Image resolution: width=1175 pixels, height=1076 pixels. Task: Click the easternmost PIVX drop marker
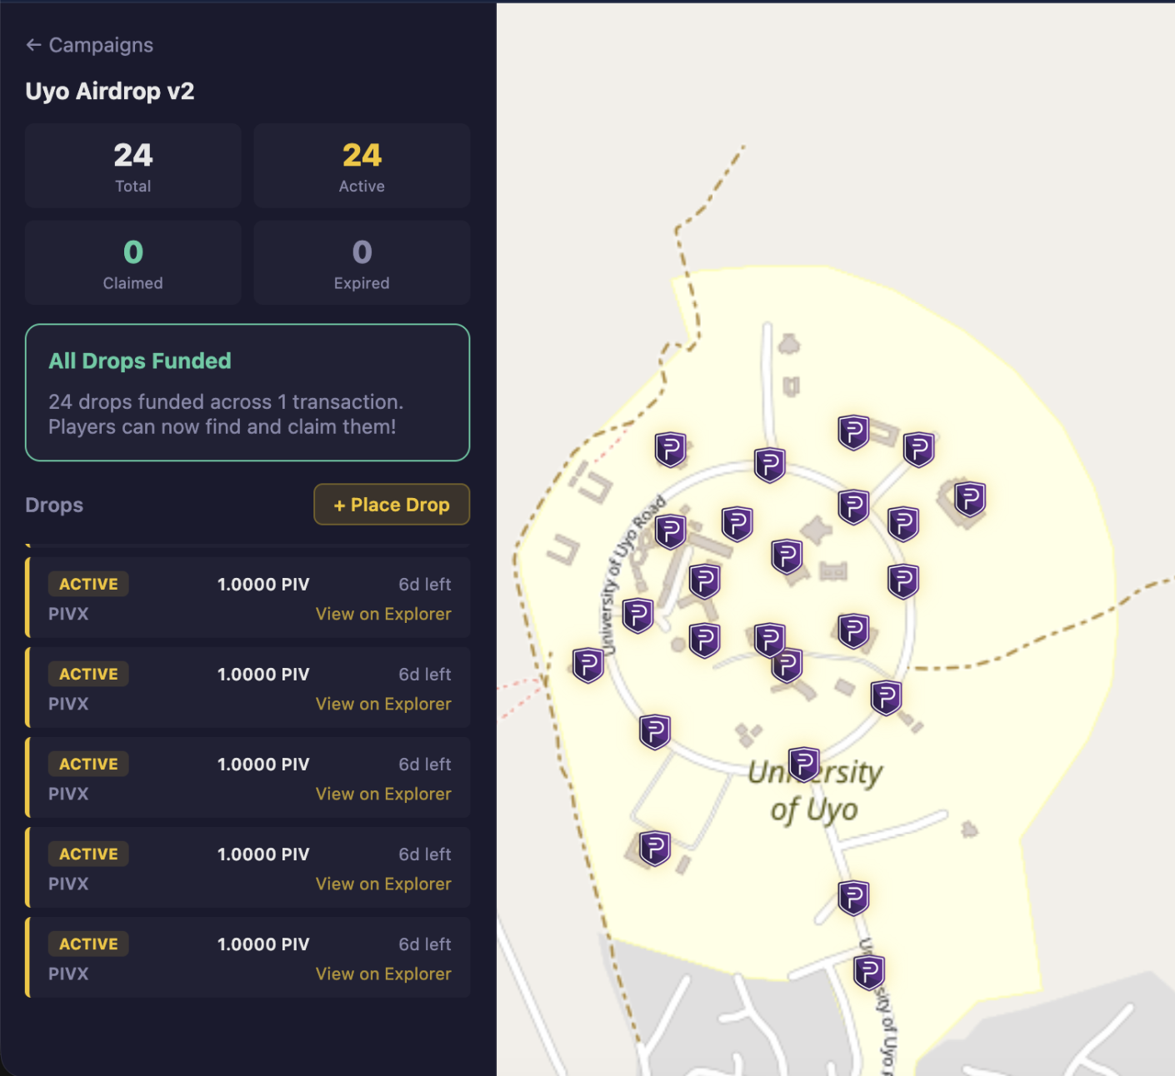point(970,499)
